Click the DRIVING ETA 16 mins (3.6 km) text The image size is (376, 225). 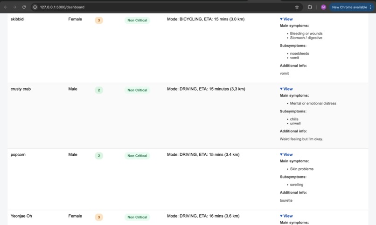click(203, 216)
